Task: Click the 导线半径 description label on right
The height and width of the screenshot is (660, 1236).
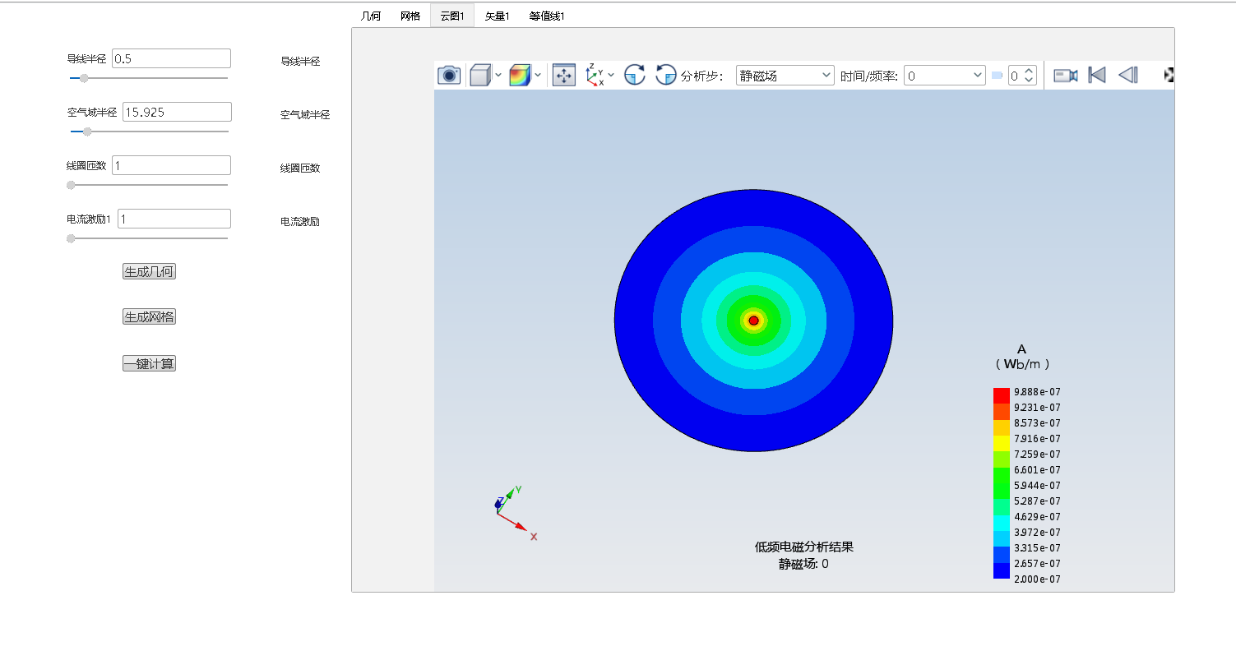Action: [x=300, y=61]
